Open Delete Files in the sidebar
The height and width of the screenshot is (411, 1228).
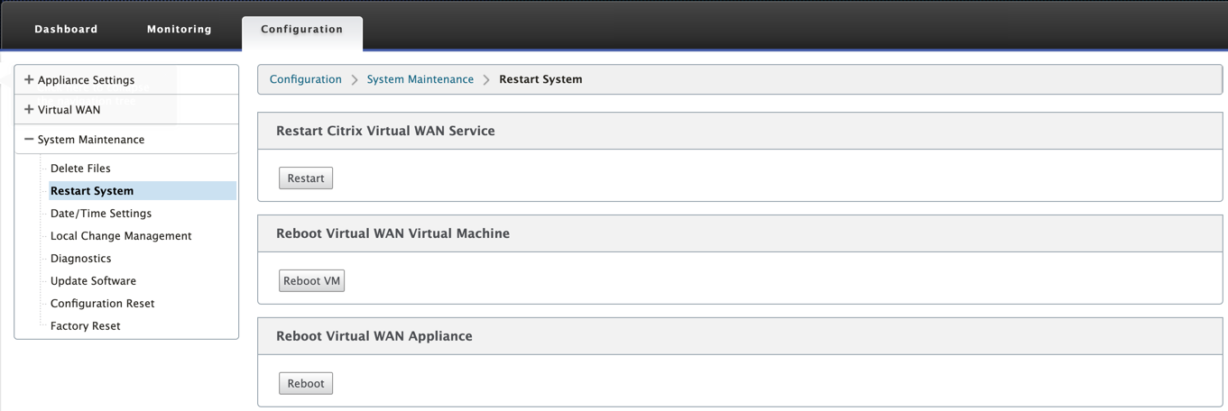pyautogui.click(x=80, y=169)
